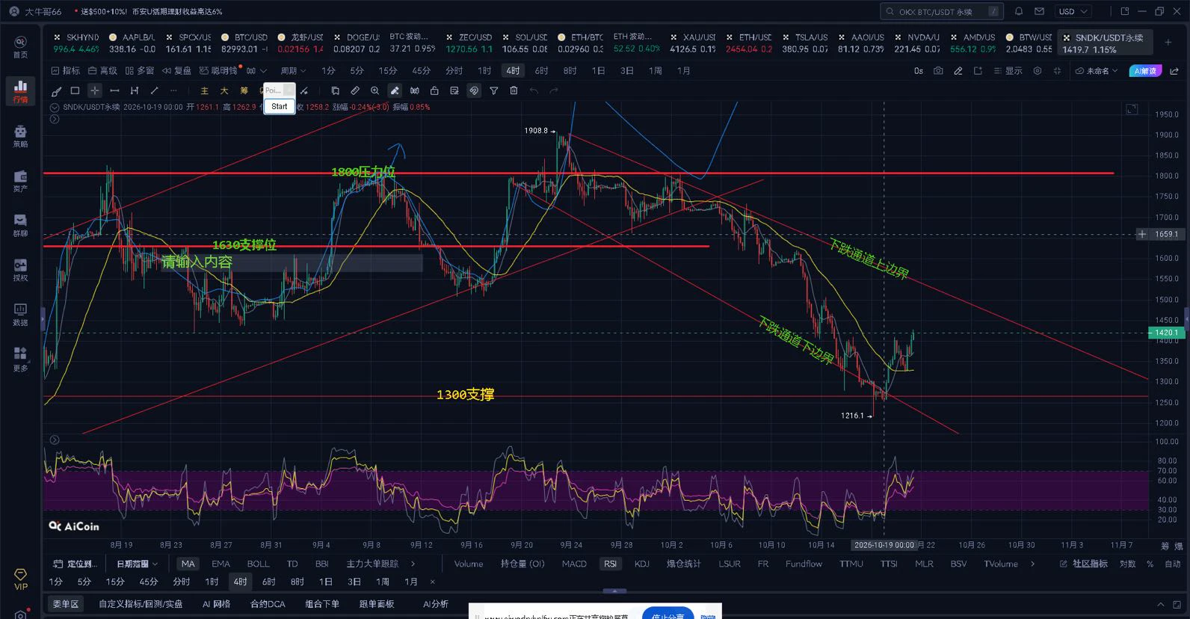Expand the 周期 period dropdown
This screenshot has width=1190, height=619.
(293, 71)
